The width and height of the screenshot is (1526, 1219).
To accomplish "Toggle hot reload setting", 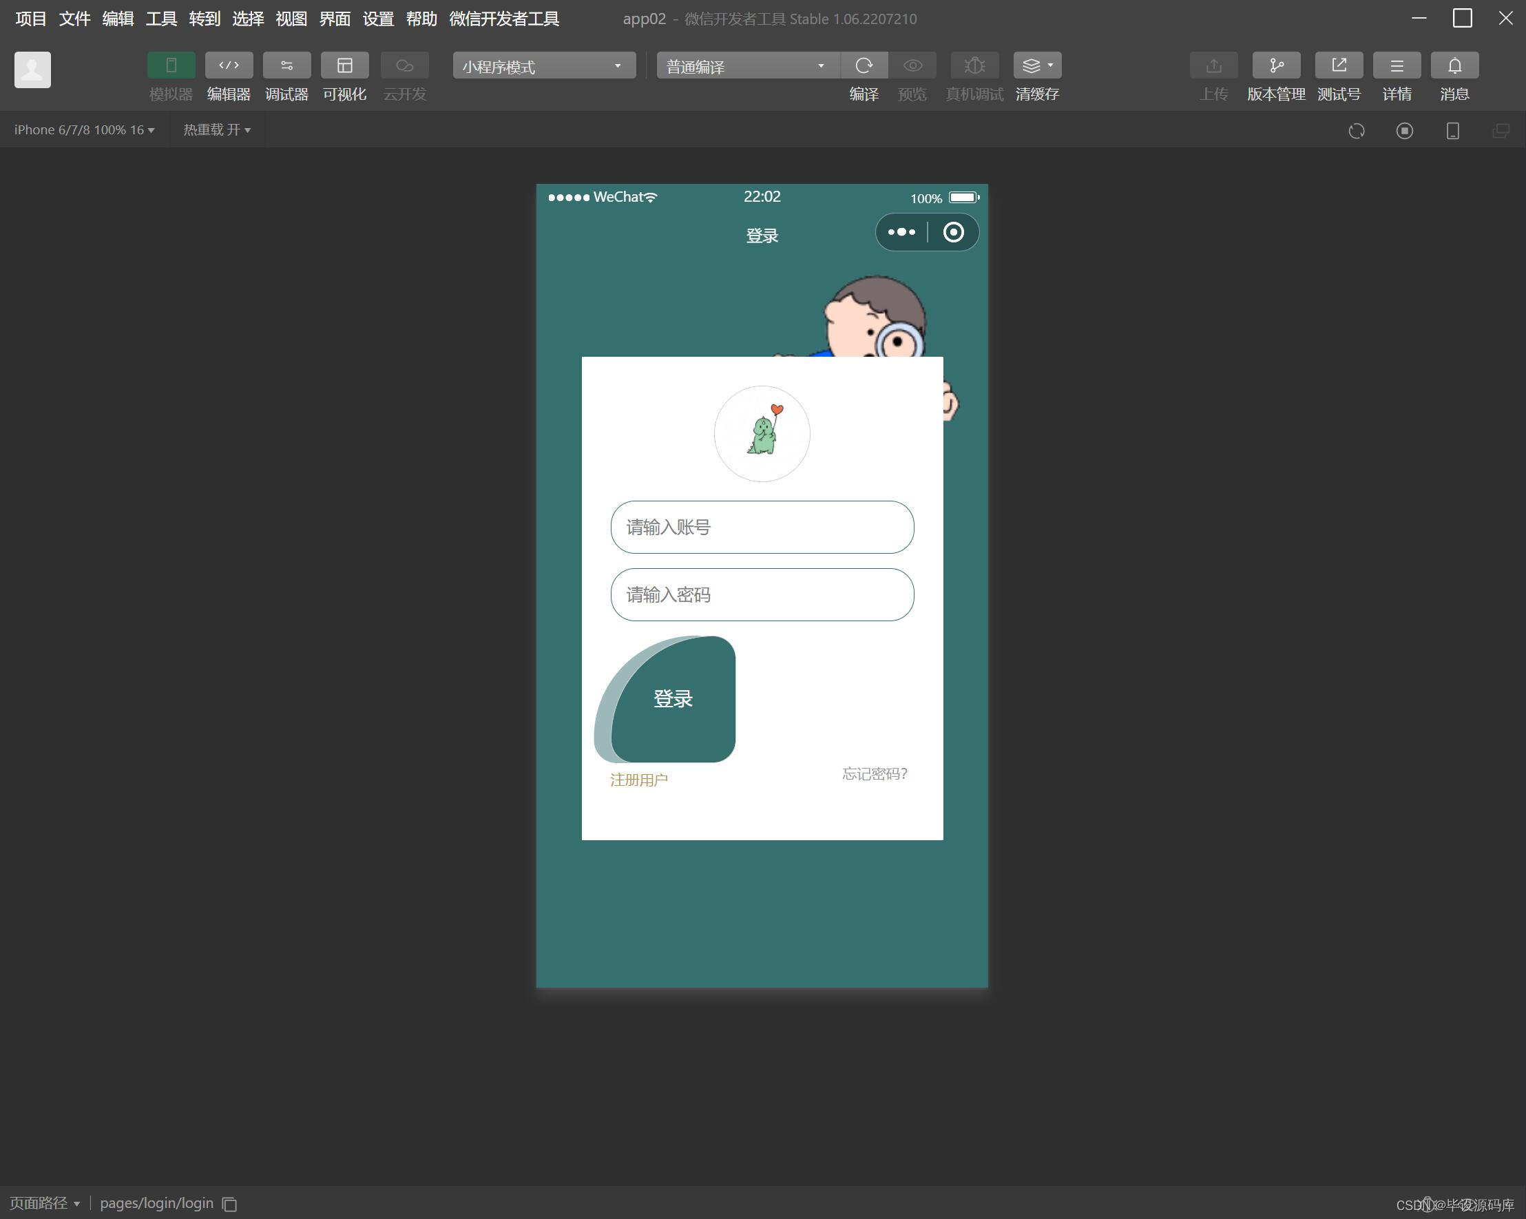I will (x=217, y=130).
